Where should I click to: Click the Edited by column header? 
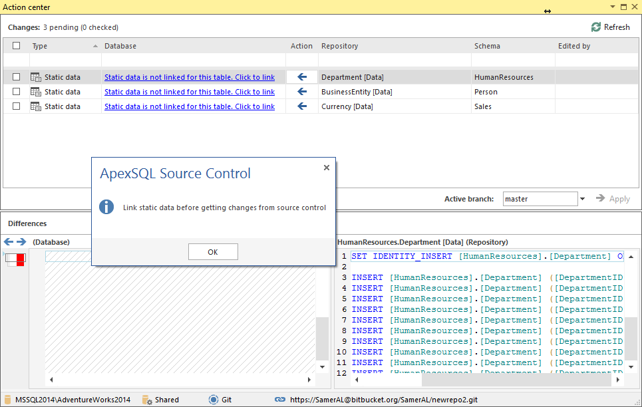click(597, 46)
